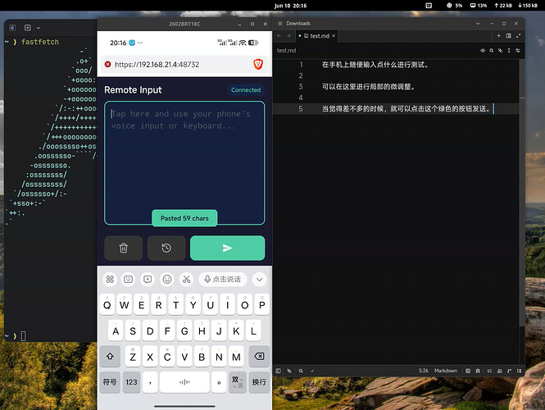Open input history with the clock icon
545x410 pixels.
(x=166, y=248)
